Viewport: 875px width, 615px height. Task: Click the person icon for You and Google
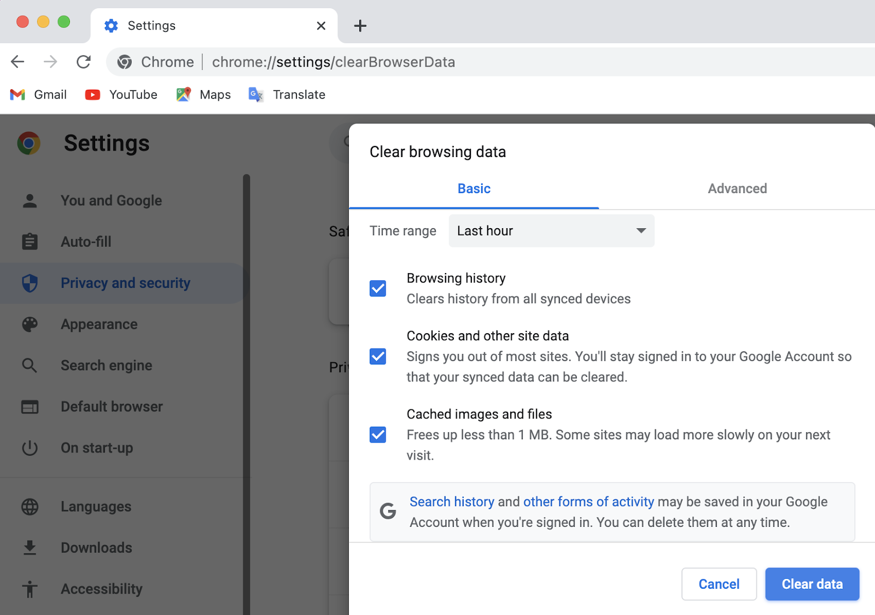point(30,201)
